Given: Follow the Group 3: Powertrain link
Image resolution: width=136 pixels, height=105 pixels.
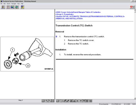Looking at the screenshot, I should click(x=65, y=14).
